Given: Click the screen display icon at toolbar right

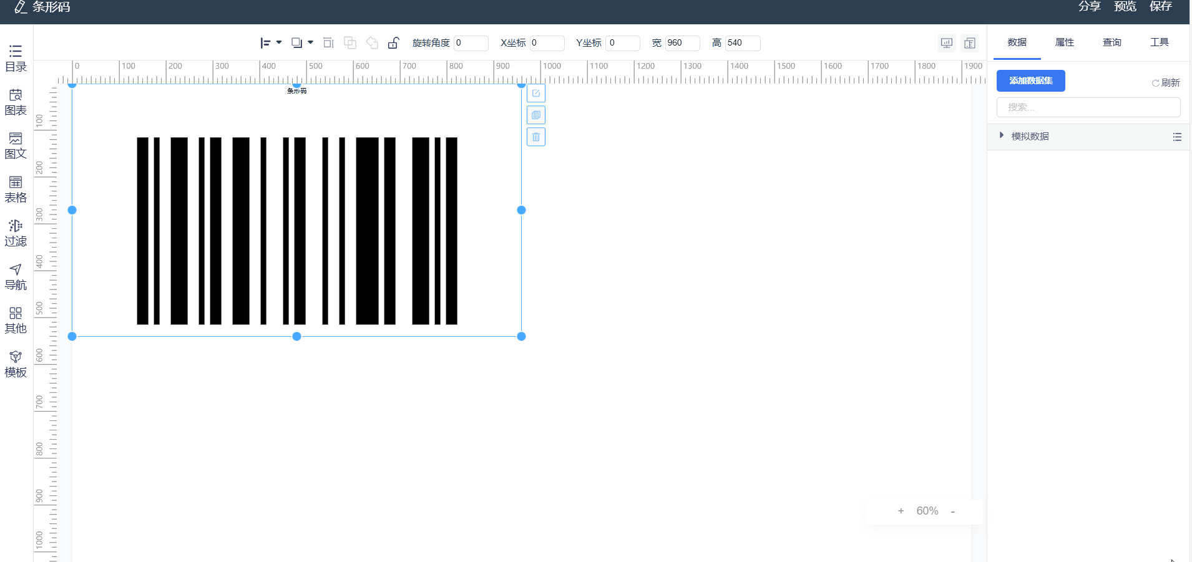Looking at the screenshot, I should point(947,43).
